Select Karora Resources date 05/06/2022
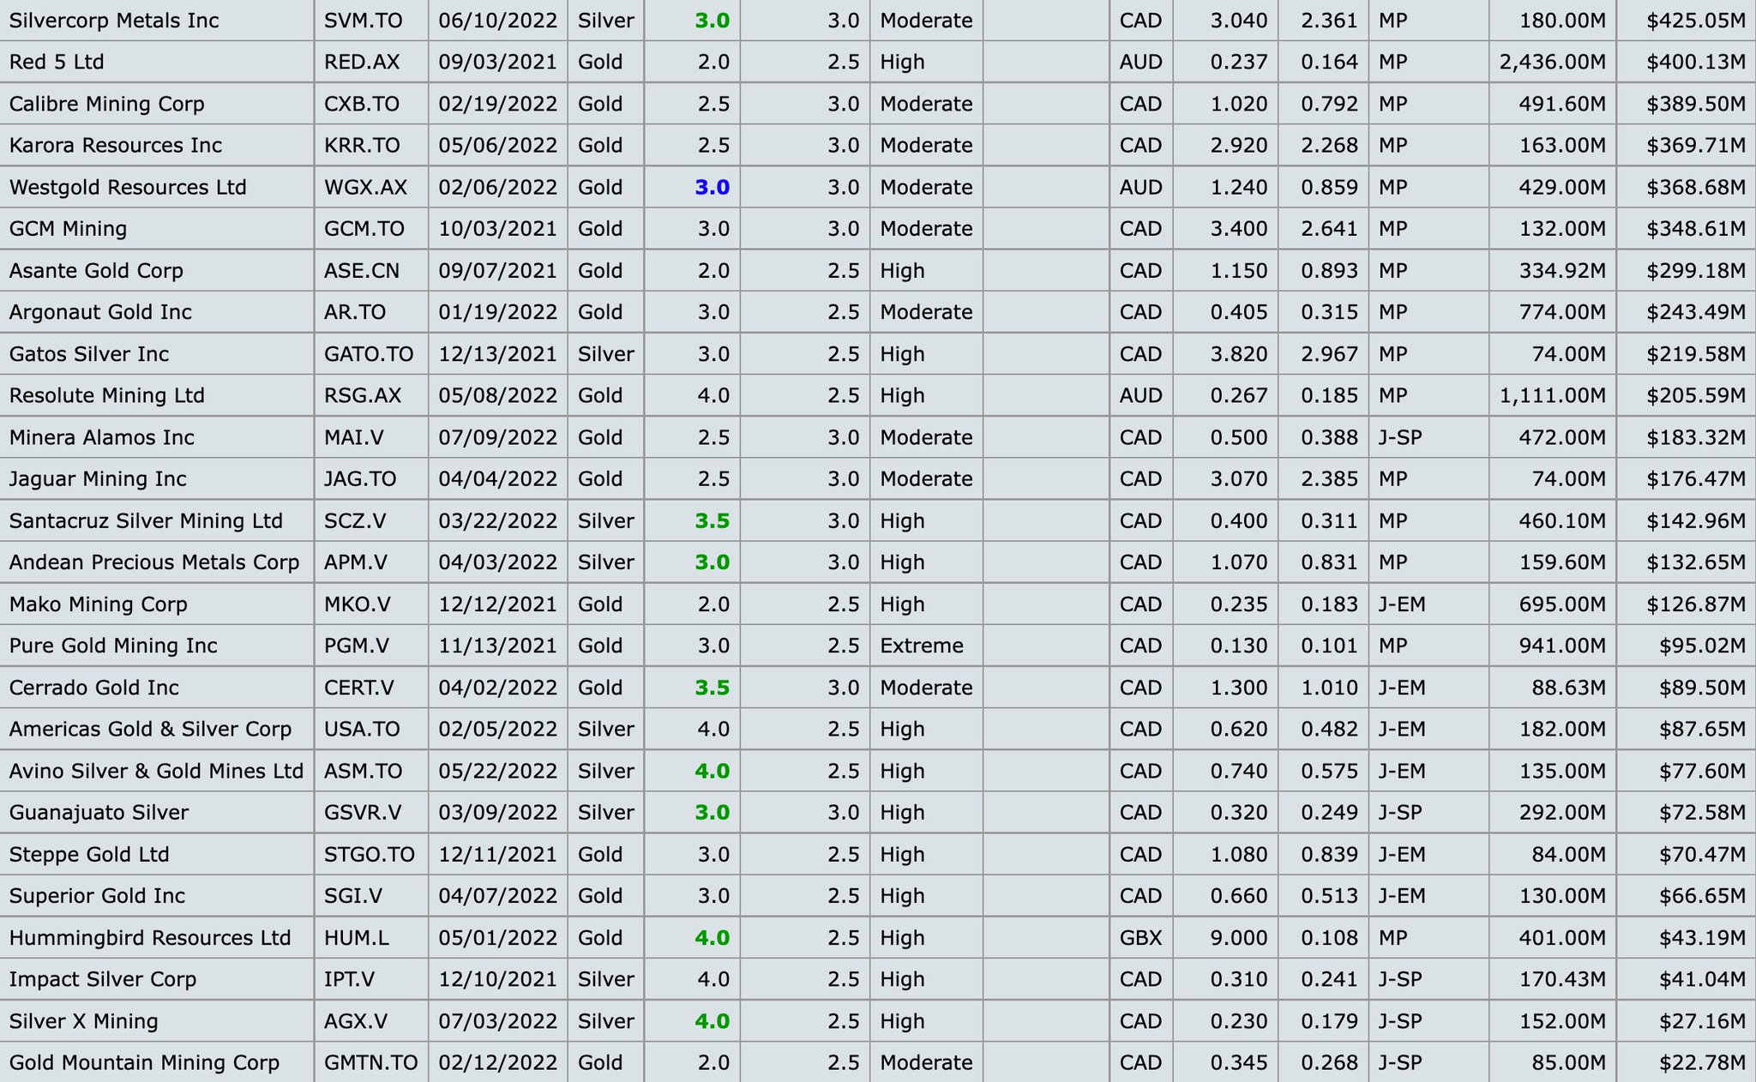The width and height of the screenshot is (1756, 1082). coord(498,146)
